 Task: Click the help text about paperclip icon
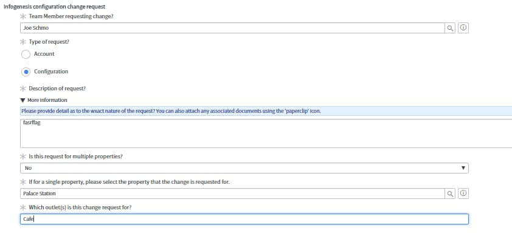click(x=171, y=111)
